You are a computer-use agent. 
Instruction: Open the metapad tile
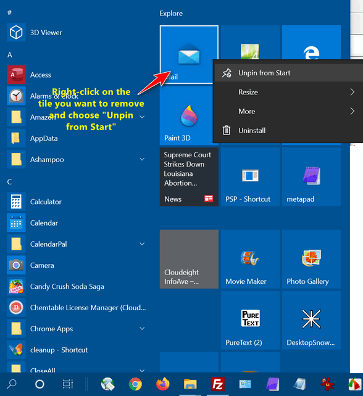[311, 177]
